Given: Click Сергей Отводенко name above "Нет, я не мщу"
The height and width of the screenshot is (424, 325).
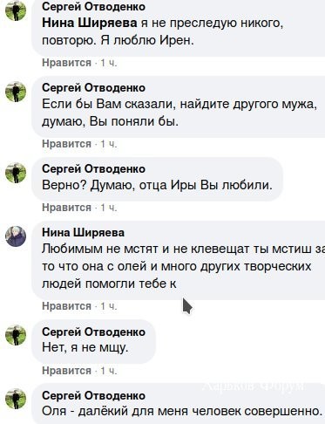Looking at the screenshot, I should pyautogui.click(x=93, y=332).
